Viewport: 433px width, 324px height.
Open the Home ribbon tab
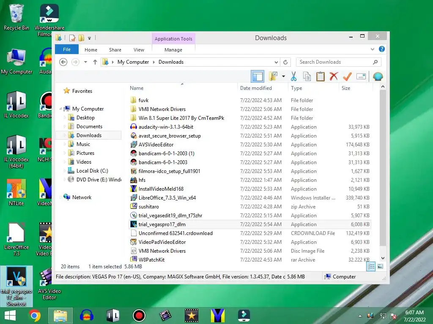(x=91, y=50)
